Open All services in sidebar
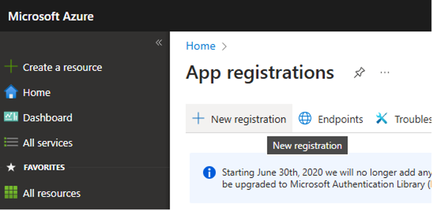The width and height of the screenshot is (432, 210). 47,143
